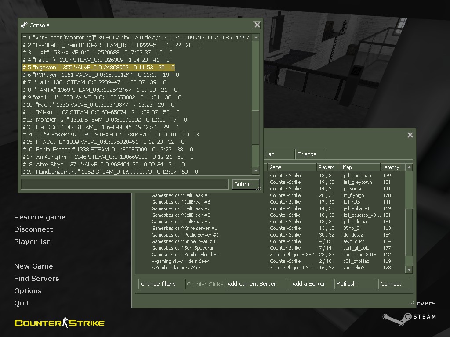450x337 pixels.
Task: Switch to the Lan tab
Action: 279,154
